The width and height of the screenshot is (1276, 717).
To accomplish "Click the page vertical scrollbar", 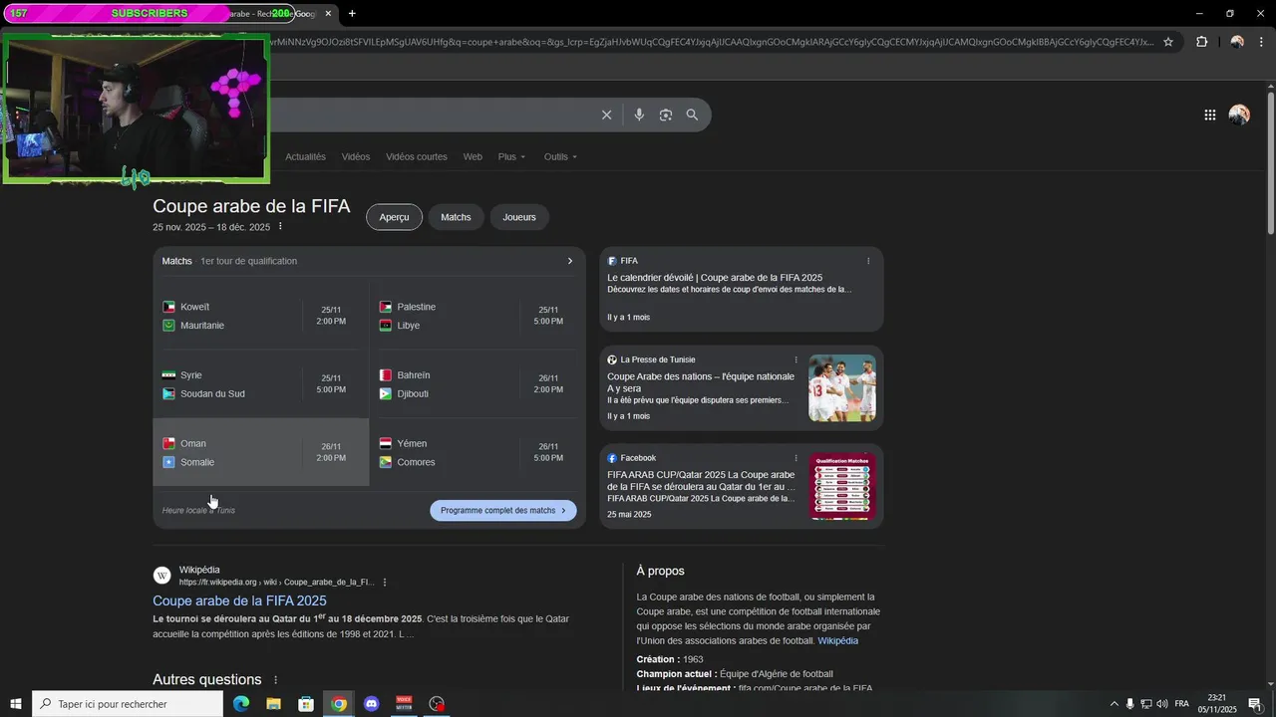I will click(1270, 164).
